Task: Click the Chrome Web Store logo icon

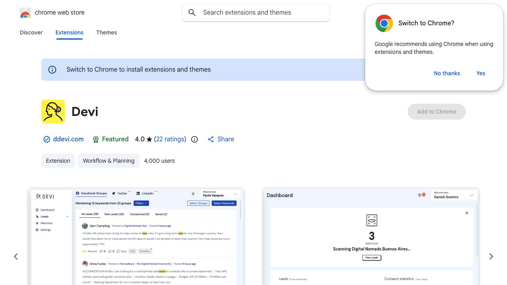Action: 25,13
